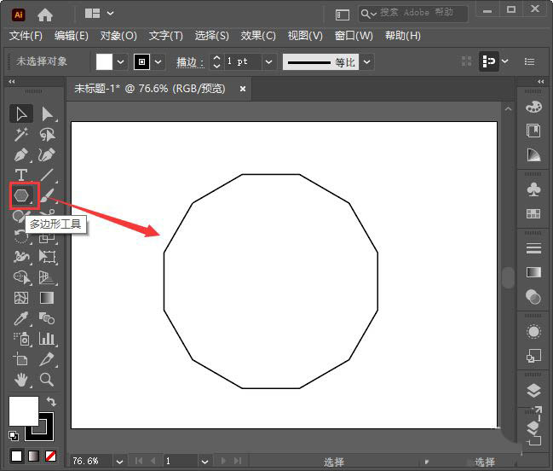Click the control bar fill swatch
Screen dimensions: 553x471
click(x=104, y=61)
